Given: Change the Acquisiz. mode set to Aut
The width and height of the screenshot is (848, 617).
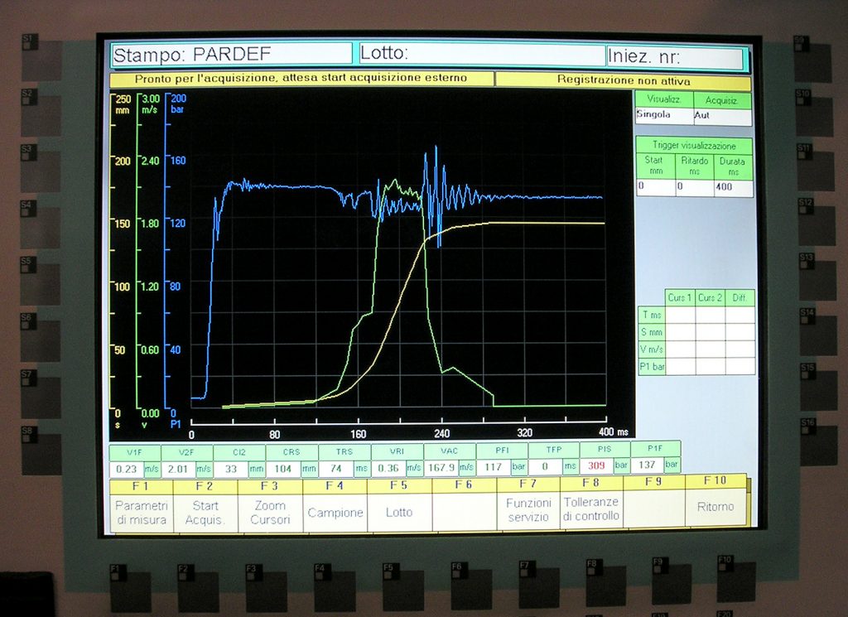Looking at the screenshot, I should tap(721, 116).
